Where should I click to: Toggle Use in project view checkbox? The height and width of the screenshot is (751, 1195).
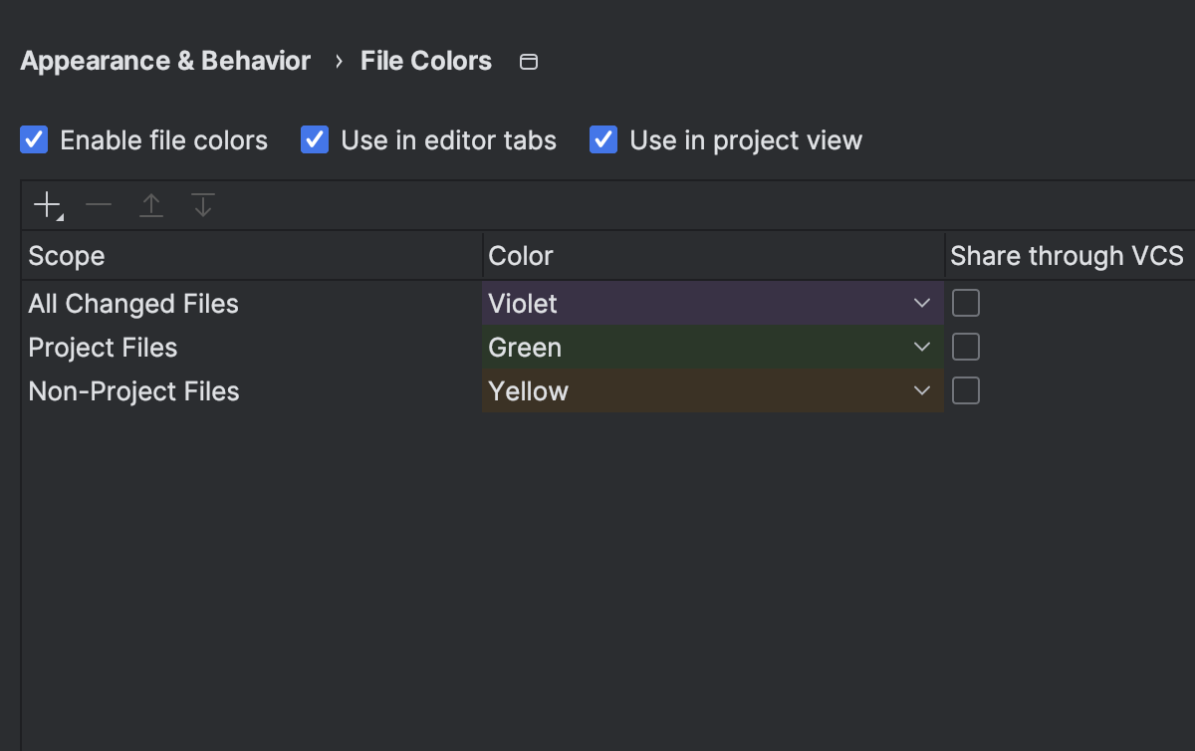603,140
